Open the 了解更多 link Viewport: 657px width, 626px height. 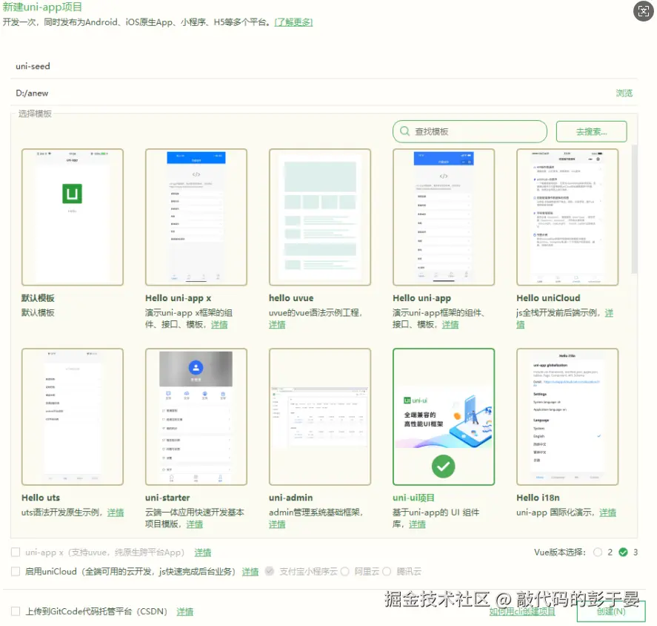click(293, 22)
